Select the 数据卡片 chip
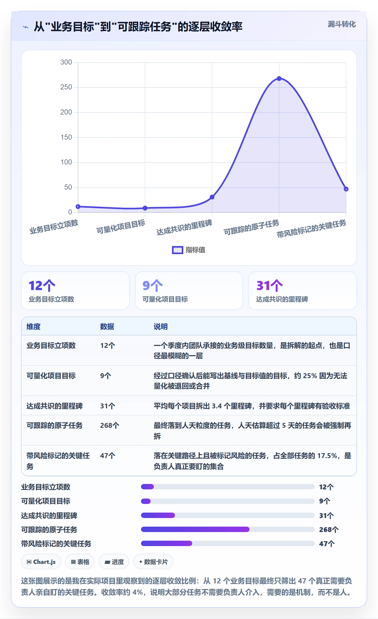Image resolution: width=378 pixels, height=619 pixels. [x=153, y=562]
